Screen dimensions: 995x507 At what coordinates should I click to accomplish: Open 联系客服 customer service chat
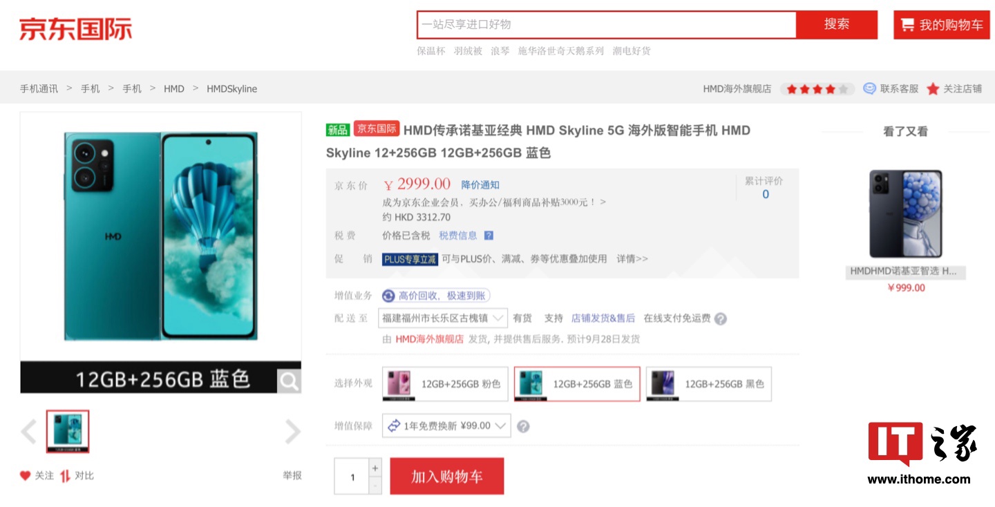click(x=891, y=88)
